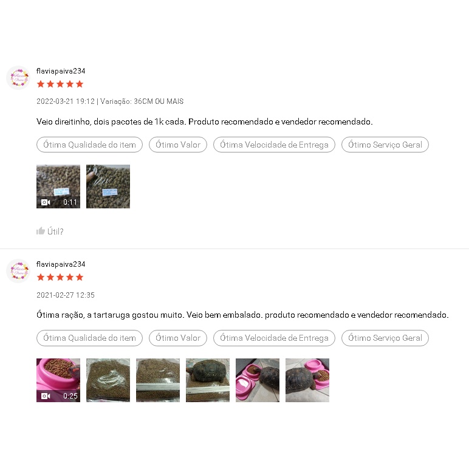Viewport: 469px width, 469px height.
Task: Open pet food photo in first review
Action: 108,187
